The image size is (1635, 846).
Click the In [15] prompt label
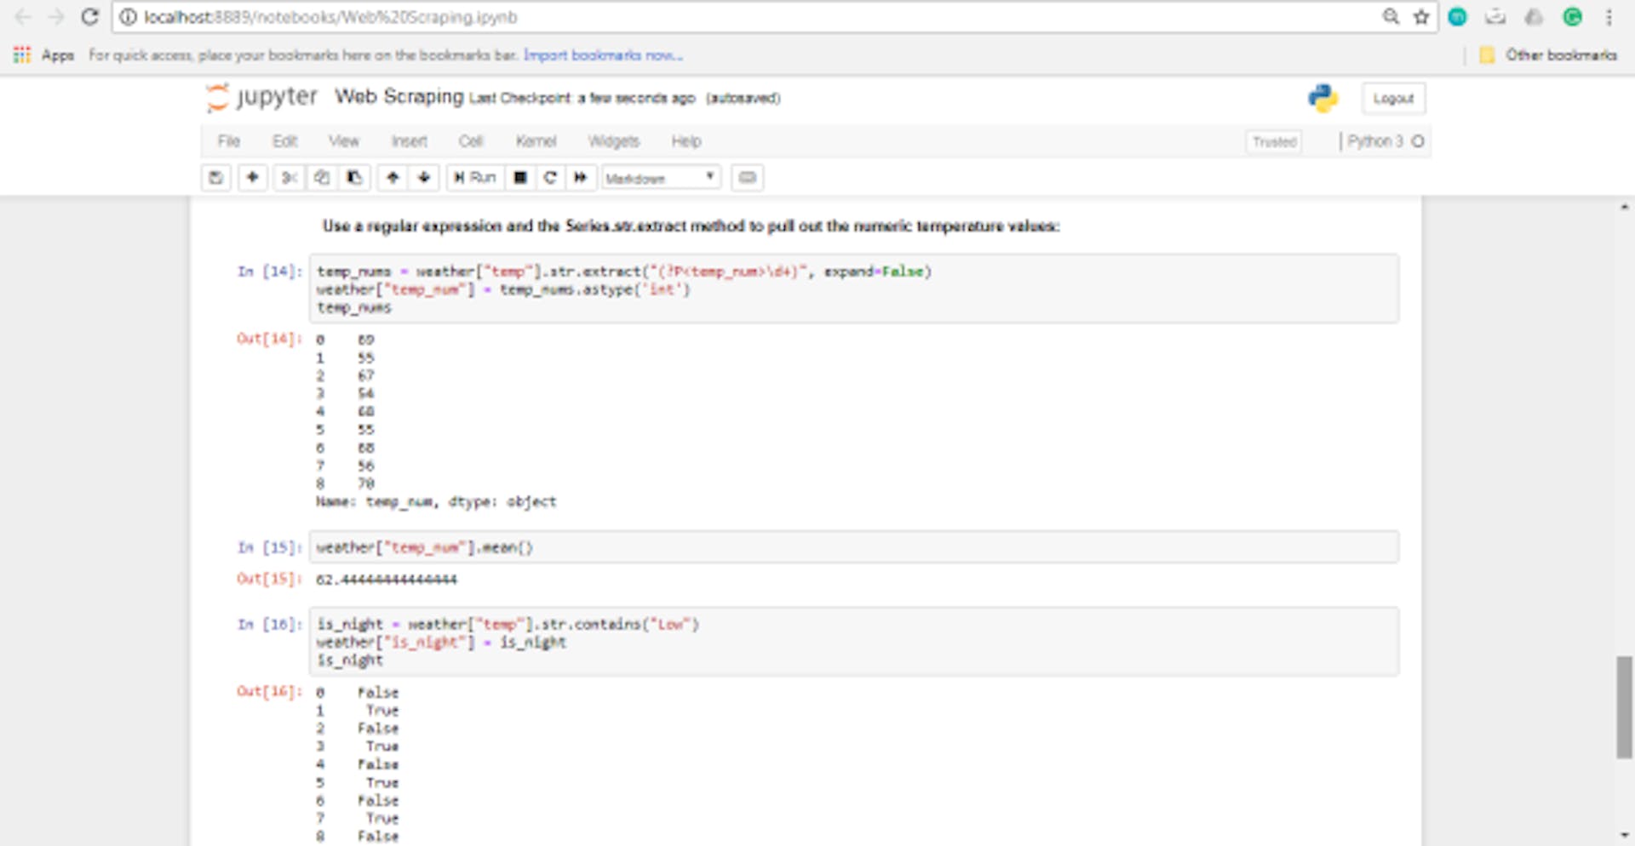270,547
